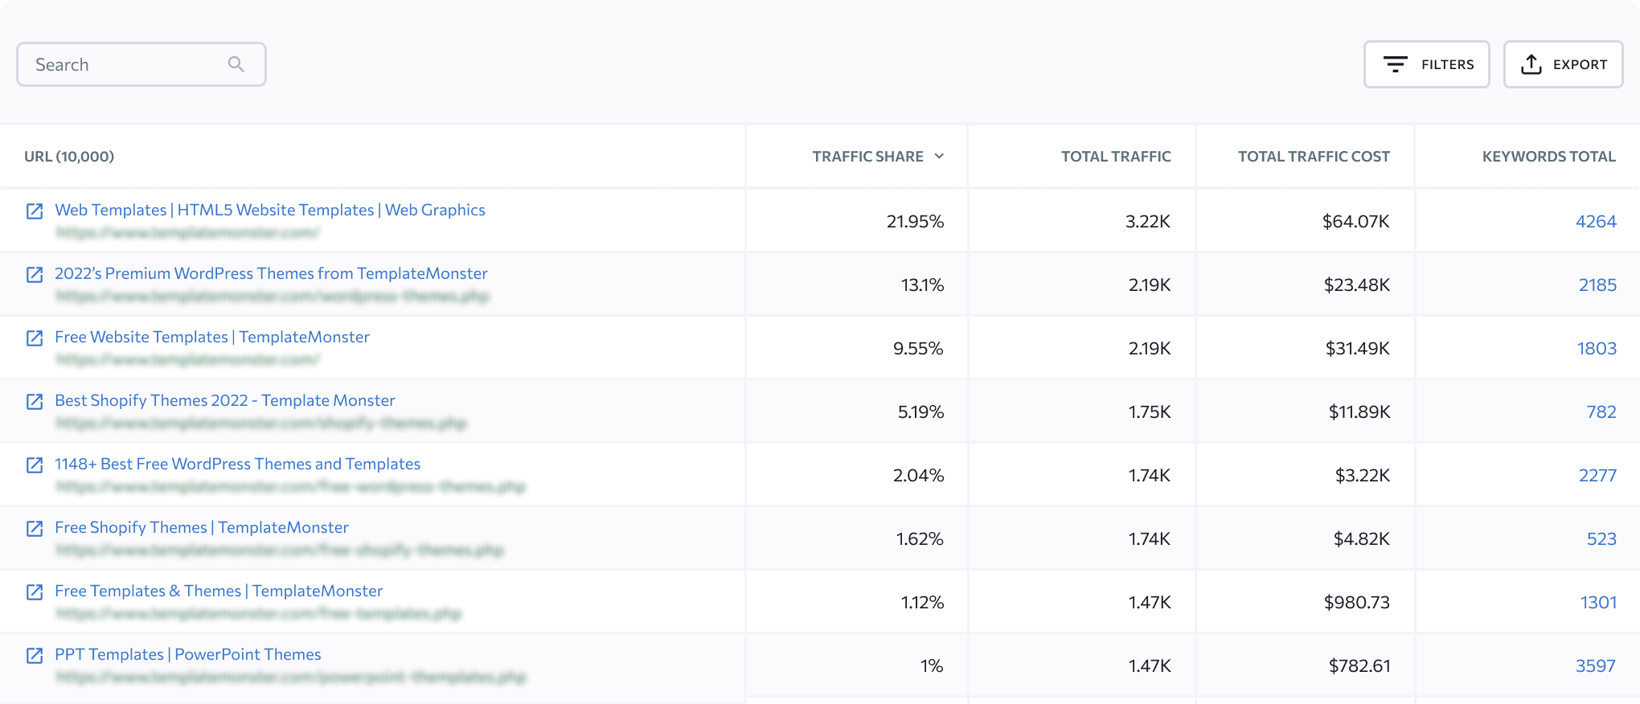Open keywords count 2185 link
Viewport: 1640px width, 704px height.
(x=1597, y=284)
